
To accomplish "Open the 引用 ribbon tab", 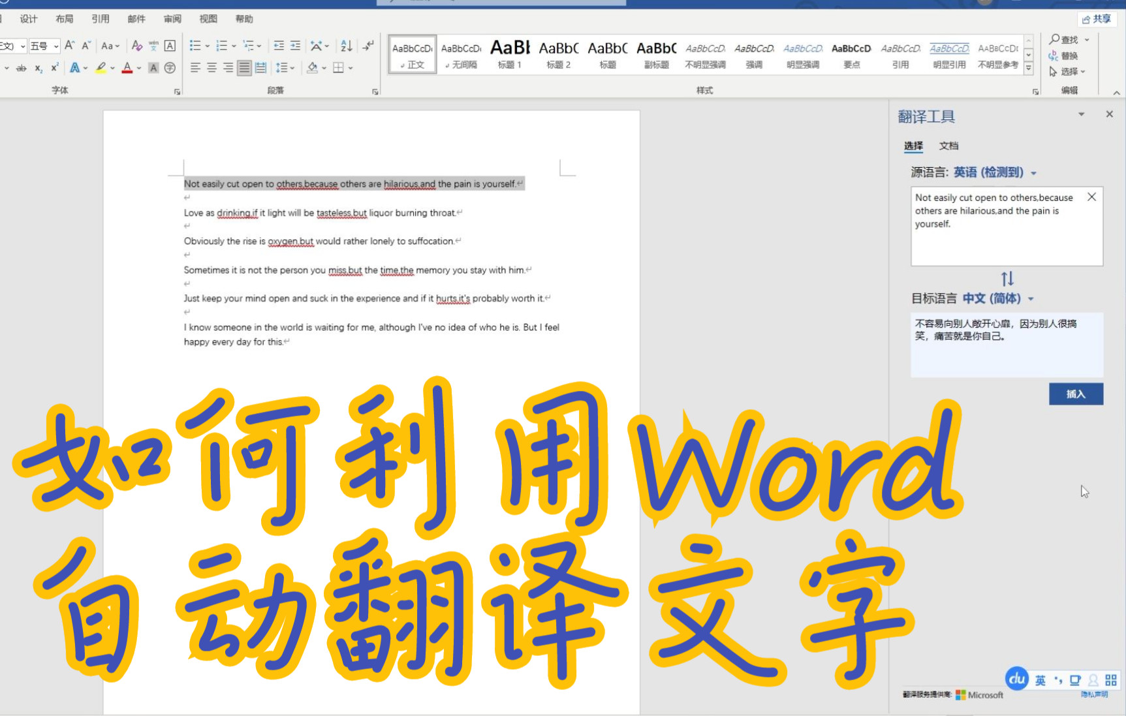I will [x=101, y=19].
